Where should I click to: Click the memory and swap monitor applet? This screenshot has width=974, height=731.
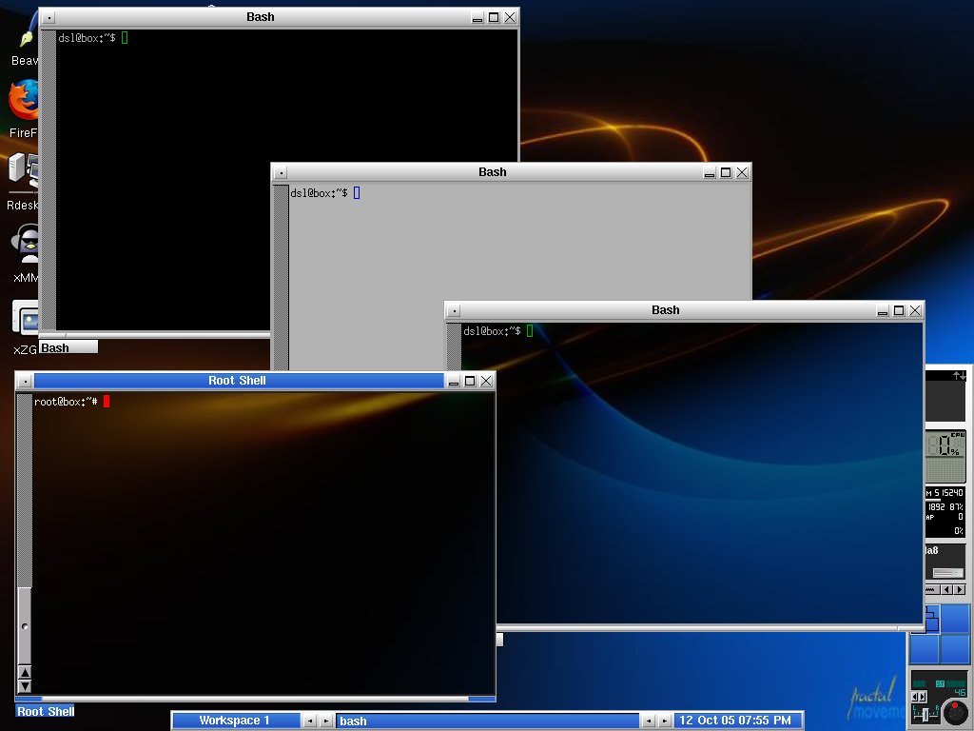[x=945, y=512]
